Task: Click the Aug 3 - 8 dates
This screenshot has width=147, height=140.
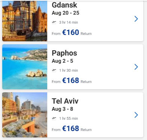Action: pos(62,109)
